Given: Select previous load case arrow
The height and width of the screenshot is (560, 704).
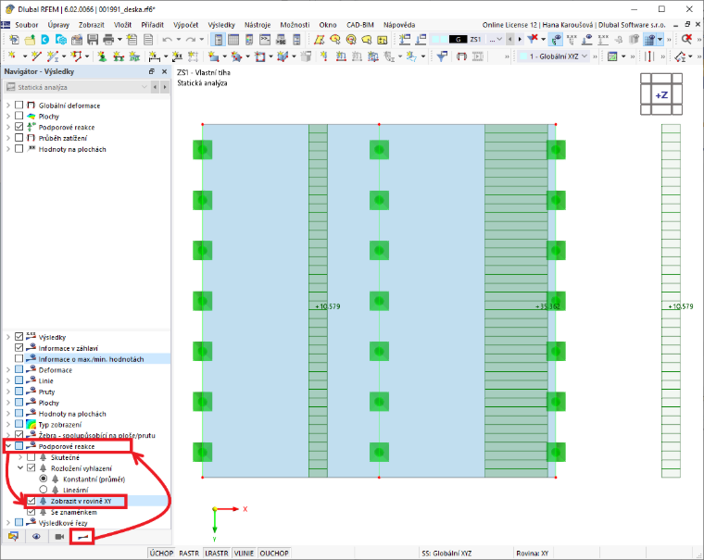Looking at the screenshot, I should click(510, 40).
